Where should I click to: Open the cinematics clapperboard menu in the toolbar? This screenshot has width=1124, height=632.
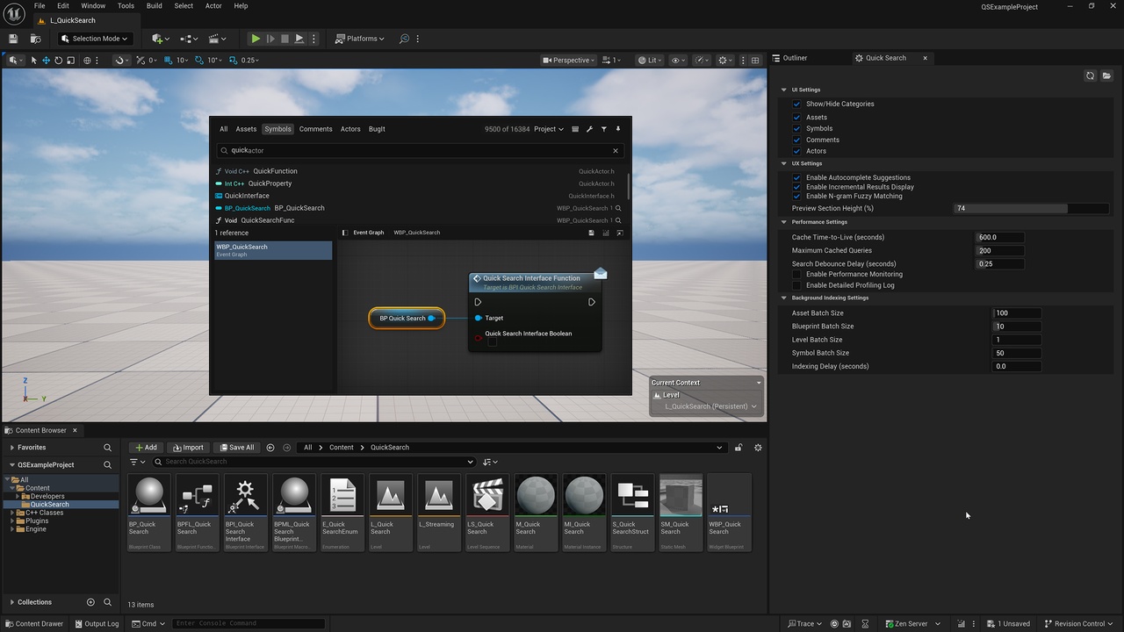click(x=215, y=39)
